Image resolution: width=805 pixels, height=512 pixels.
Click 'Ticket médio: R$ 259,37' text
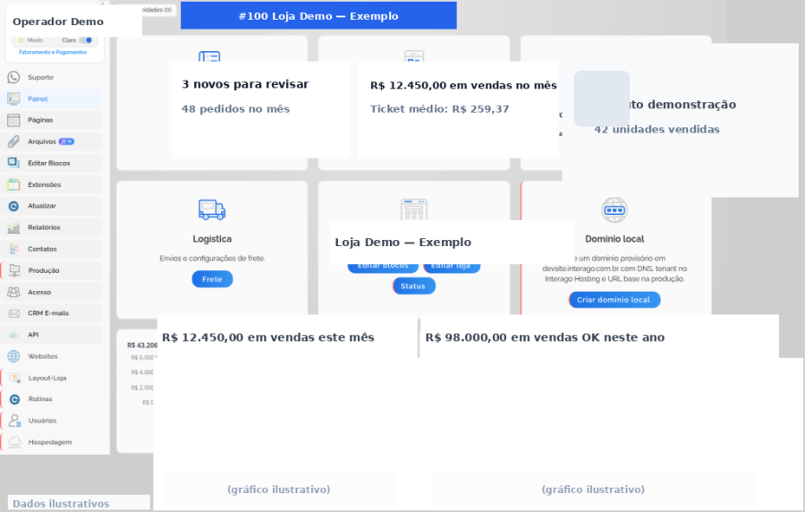[x=439, y=109]
